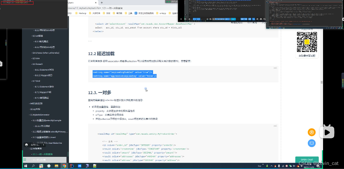Open a new browser tab with plus button
The image size is (344, 169).
[102, 3]
